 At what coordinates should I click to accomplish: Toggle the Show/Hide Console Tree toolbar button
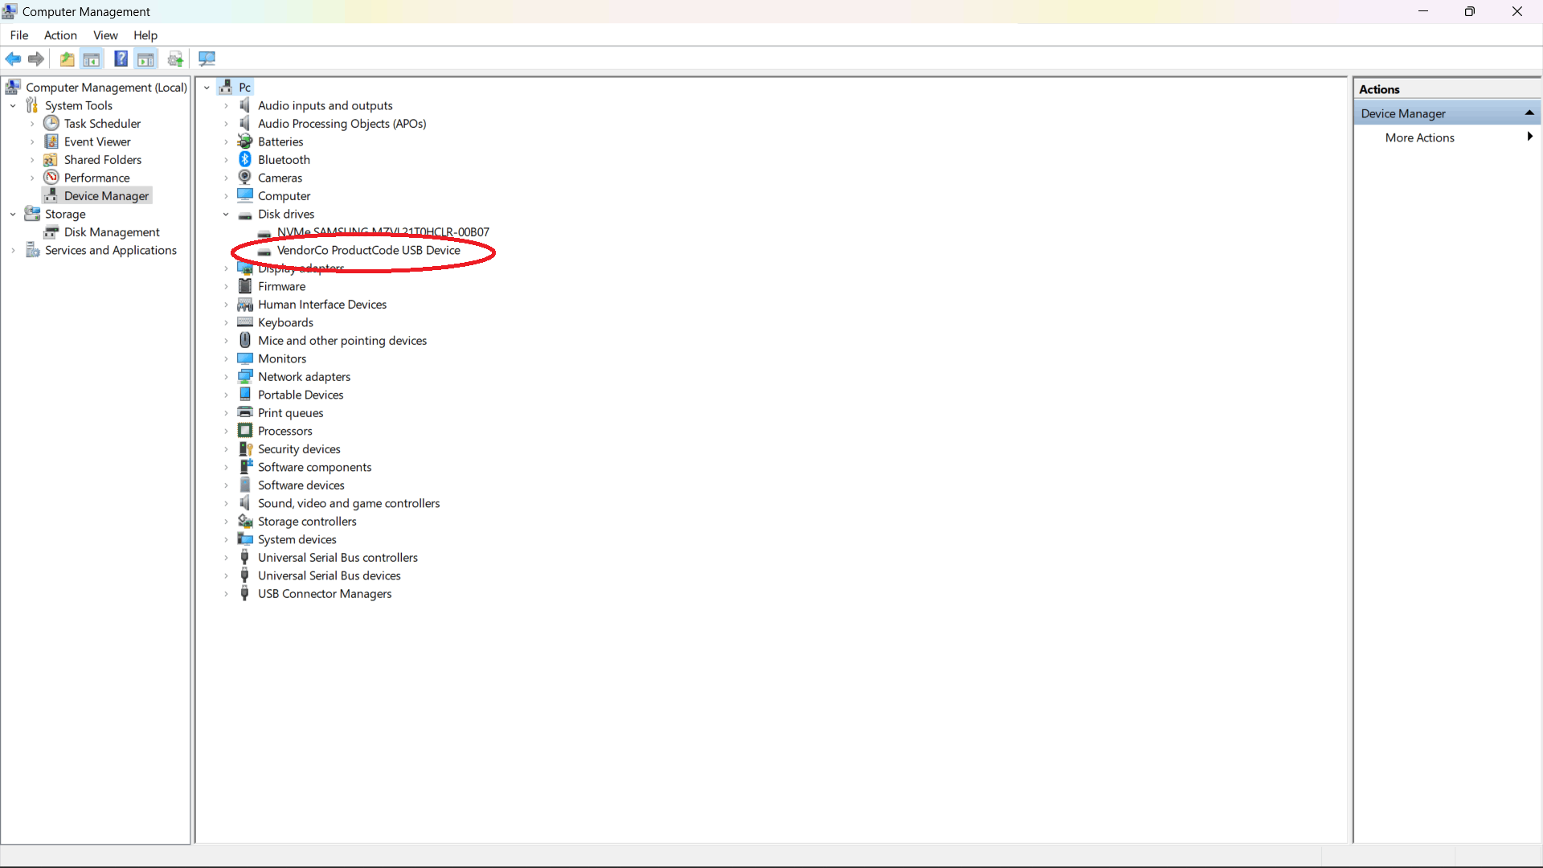pos(92,59)
